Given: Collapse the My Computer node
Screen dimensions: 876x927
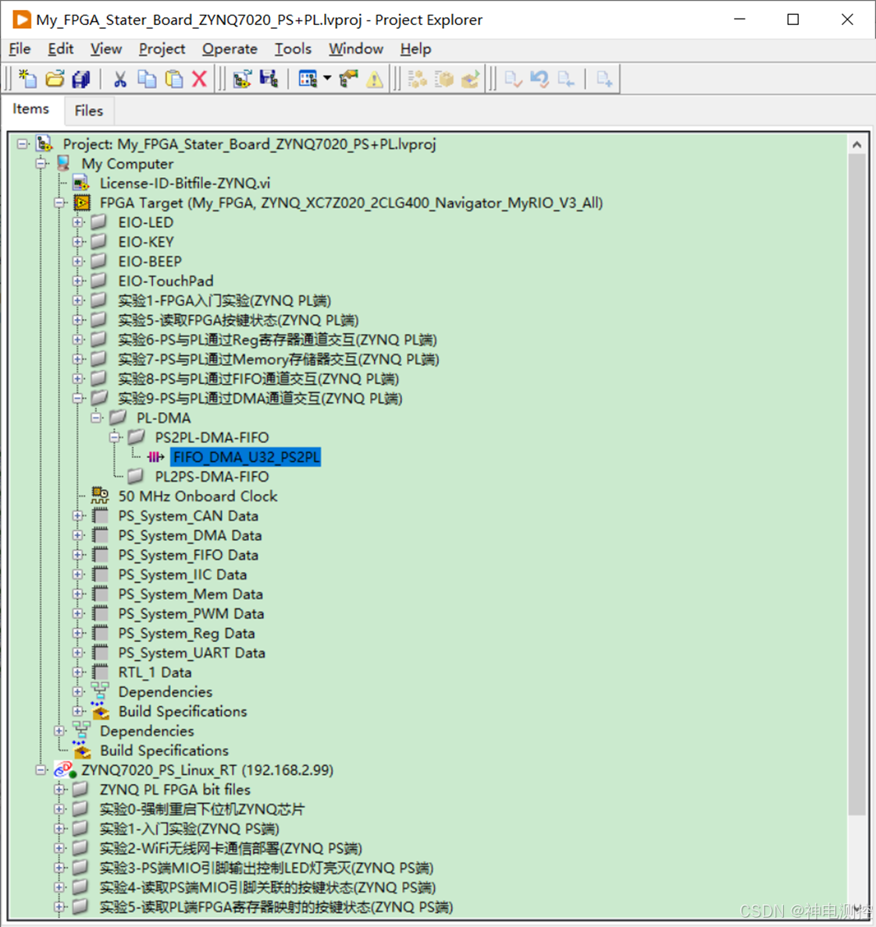Looking at the screenshot, I should [41, 164].
